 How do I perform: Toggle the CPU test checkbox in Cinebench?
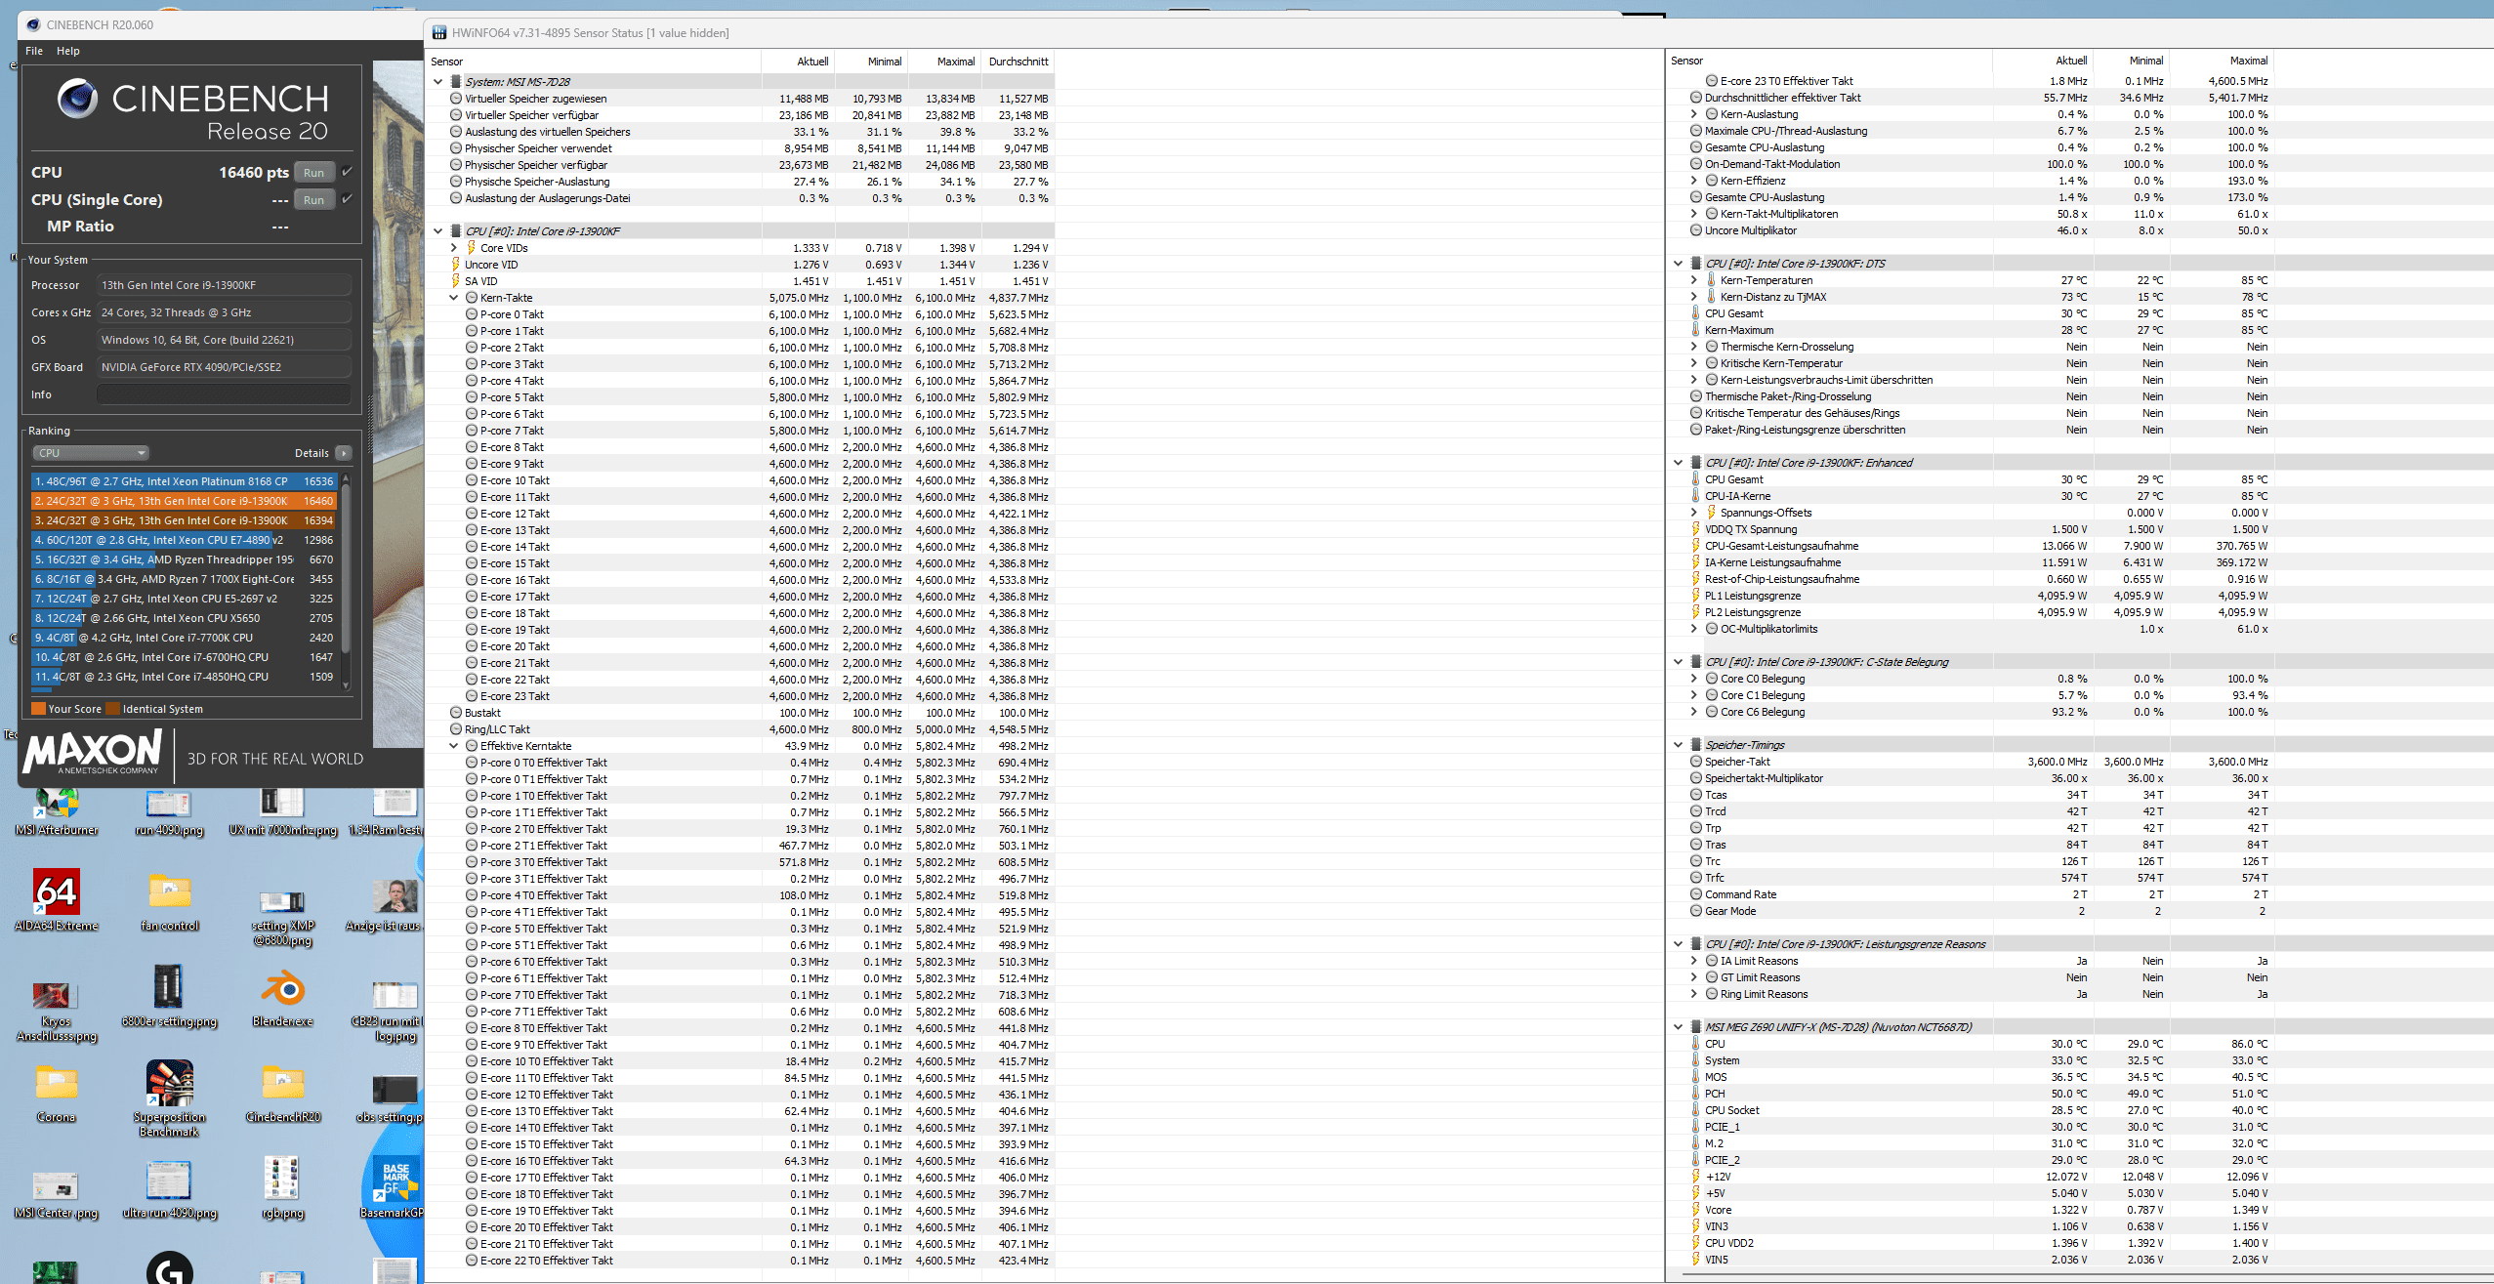(347, 172)
